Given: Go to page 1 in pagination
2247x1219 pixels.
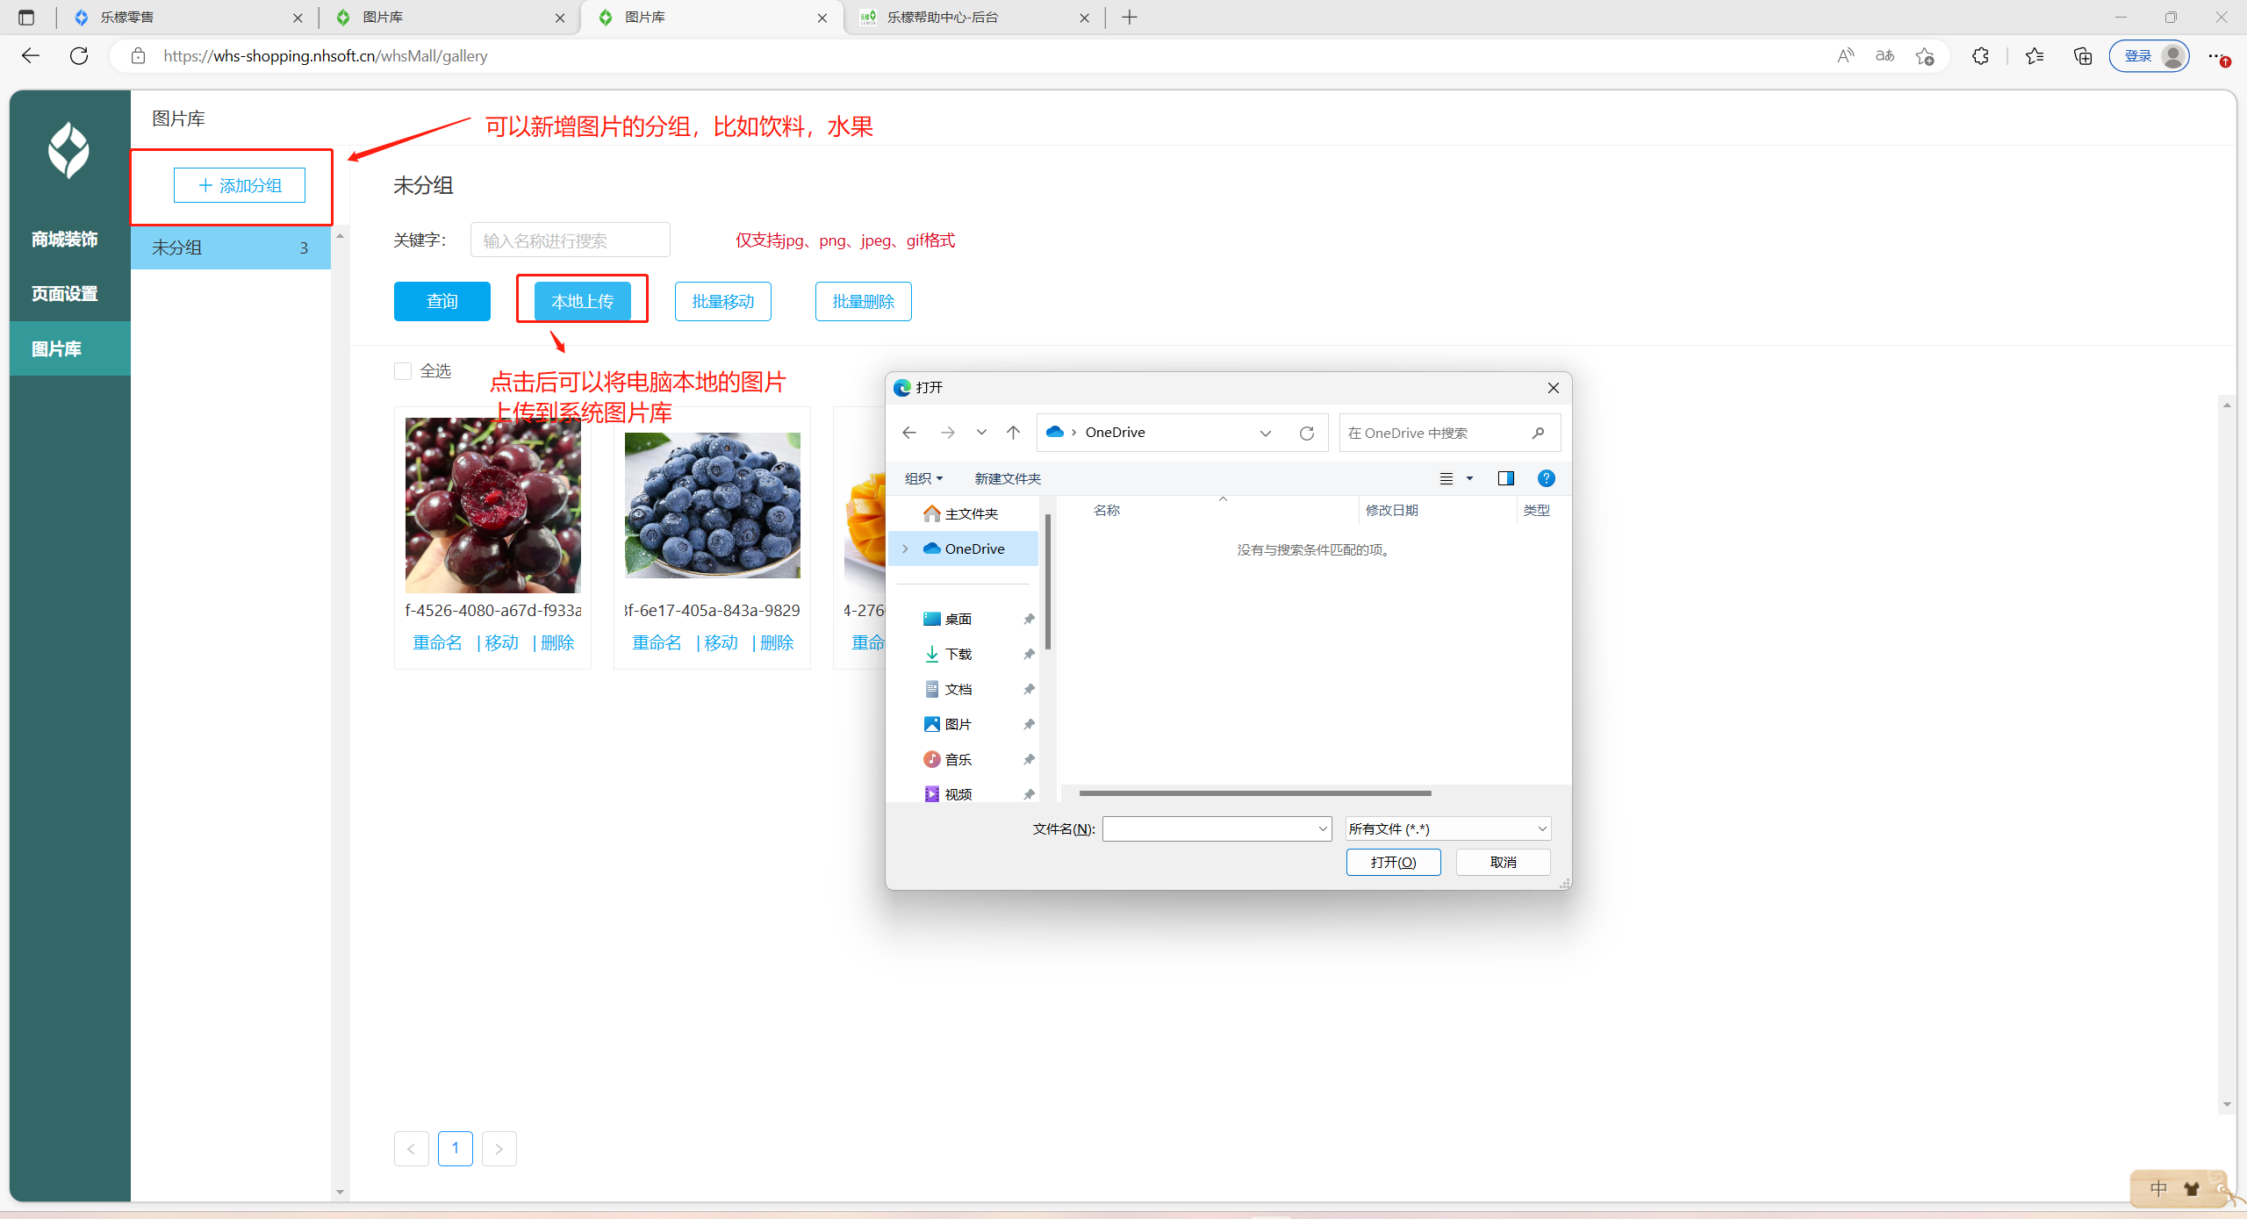Looking at the screenshot, I should point(456,1148).
